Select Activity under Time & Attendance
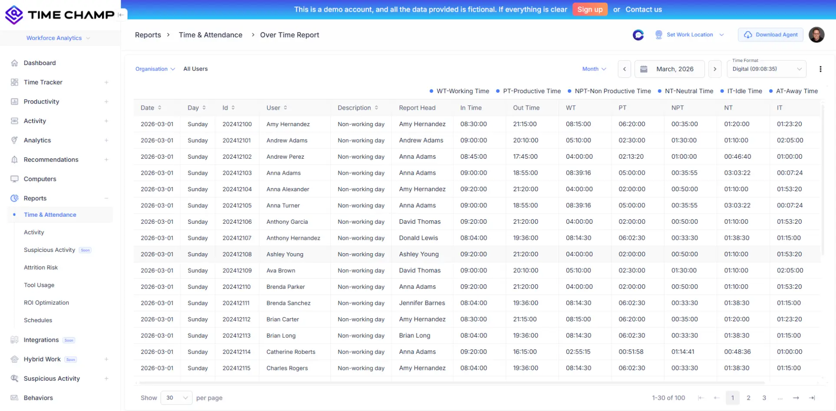 pos(34,232)
